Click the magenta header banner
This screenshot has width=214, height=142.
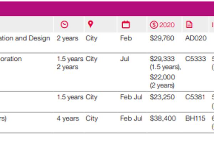107,9
